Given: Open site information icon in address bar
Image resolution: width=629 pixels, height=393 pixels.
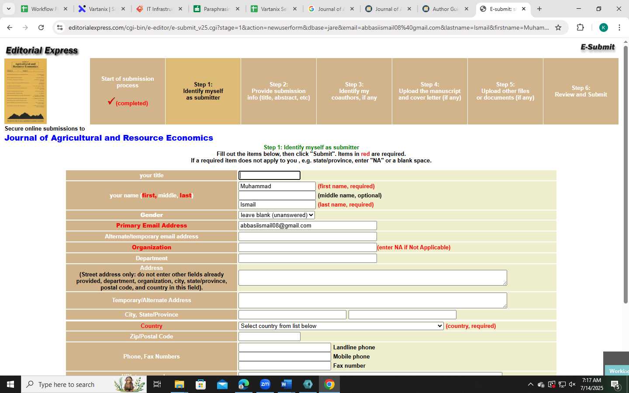Looking at the screenshot, I should [x=60, y=28].
